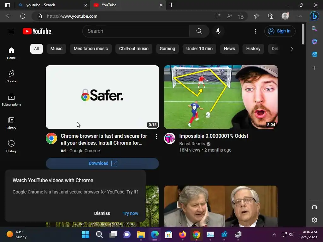Open the Edge Favorites list

pyautogui.click(x=257, y=16)
